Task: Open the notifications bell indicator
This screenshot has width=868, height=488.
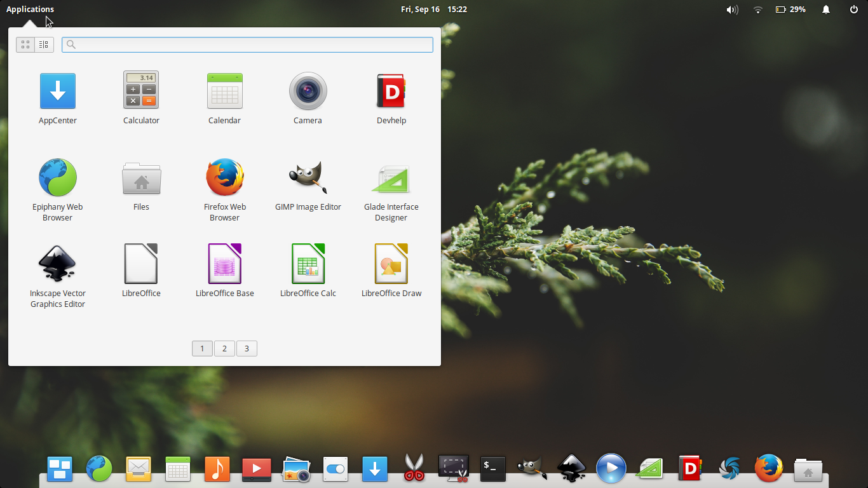Action: 826,10
